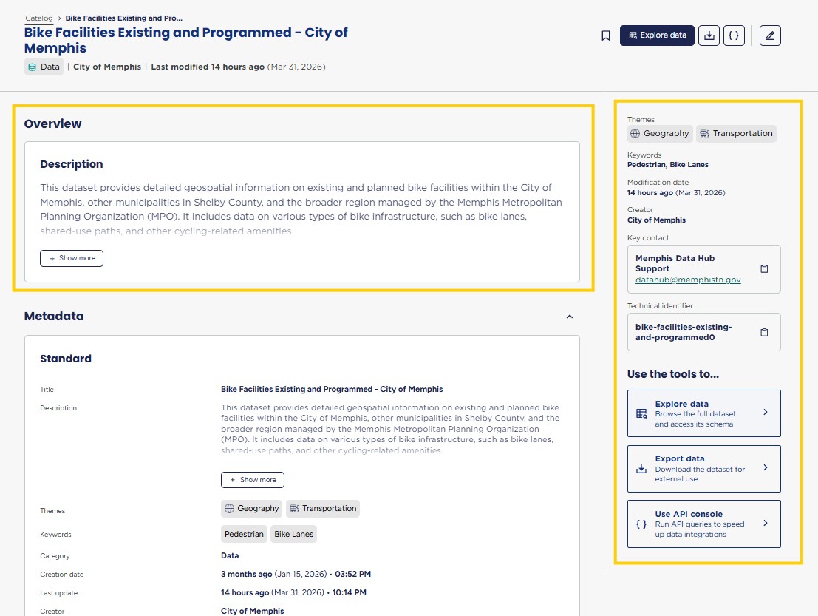Click the Data type badge under title
818x616 pixels.
click(44, 67)
